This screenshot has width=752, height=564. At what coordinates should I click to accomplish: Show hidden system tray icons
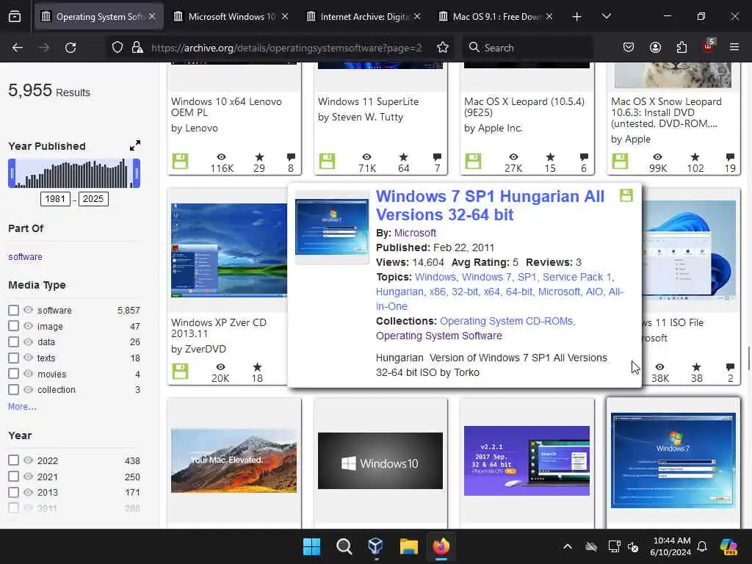pos(568,546)
